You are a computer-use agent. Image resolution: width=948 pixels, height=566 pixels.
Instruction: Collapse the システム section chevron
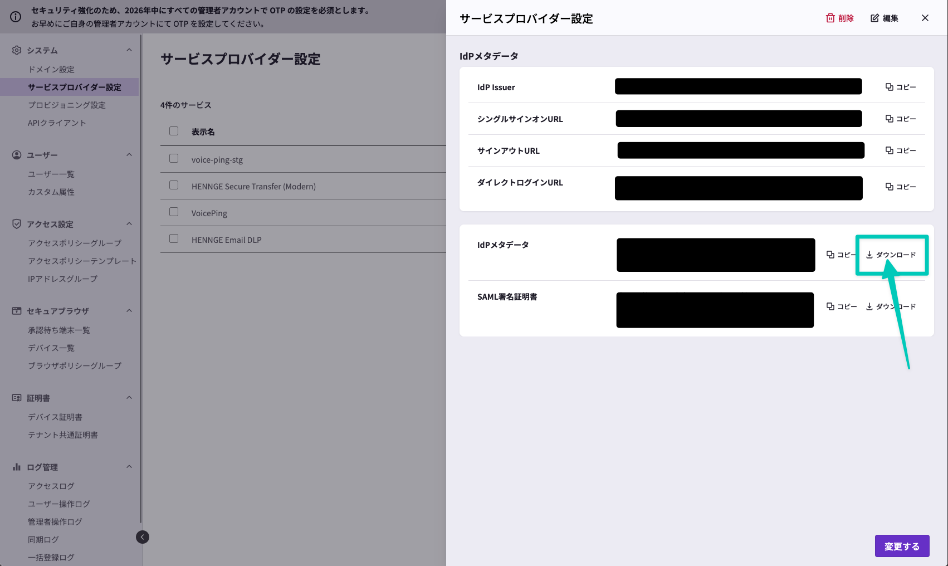129,50
